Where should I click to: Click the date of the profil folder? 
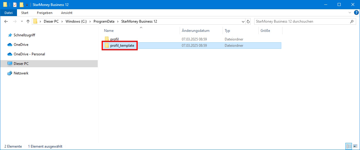pyautogui.click(x=194, y=39)
